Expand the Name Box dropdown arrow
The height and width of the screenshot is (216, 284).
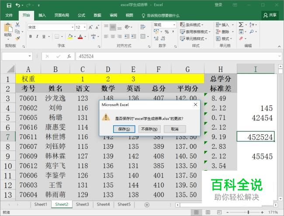point(30,56)
